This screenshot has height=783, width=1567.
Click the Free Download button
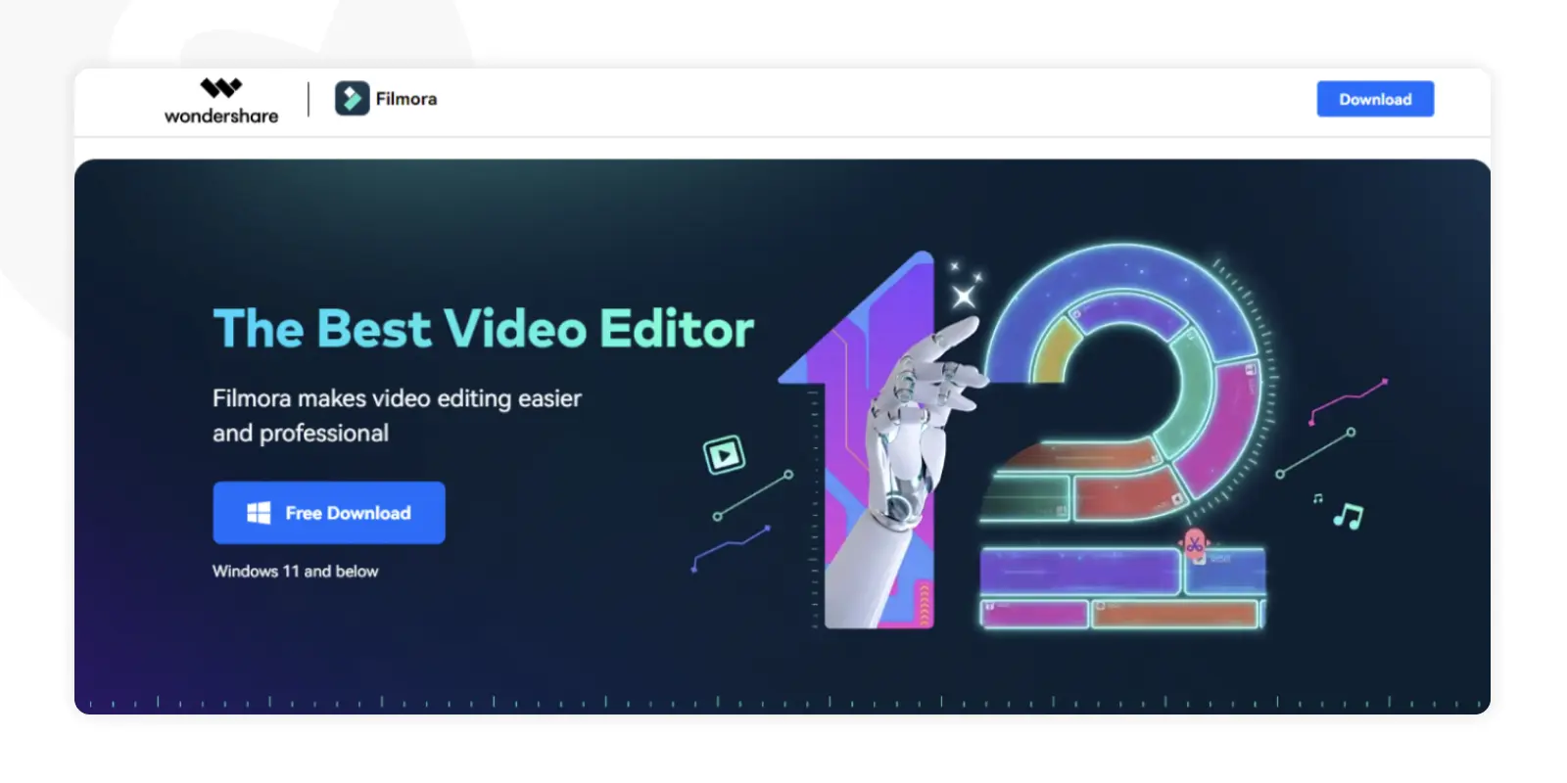coord(329,513)
